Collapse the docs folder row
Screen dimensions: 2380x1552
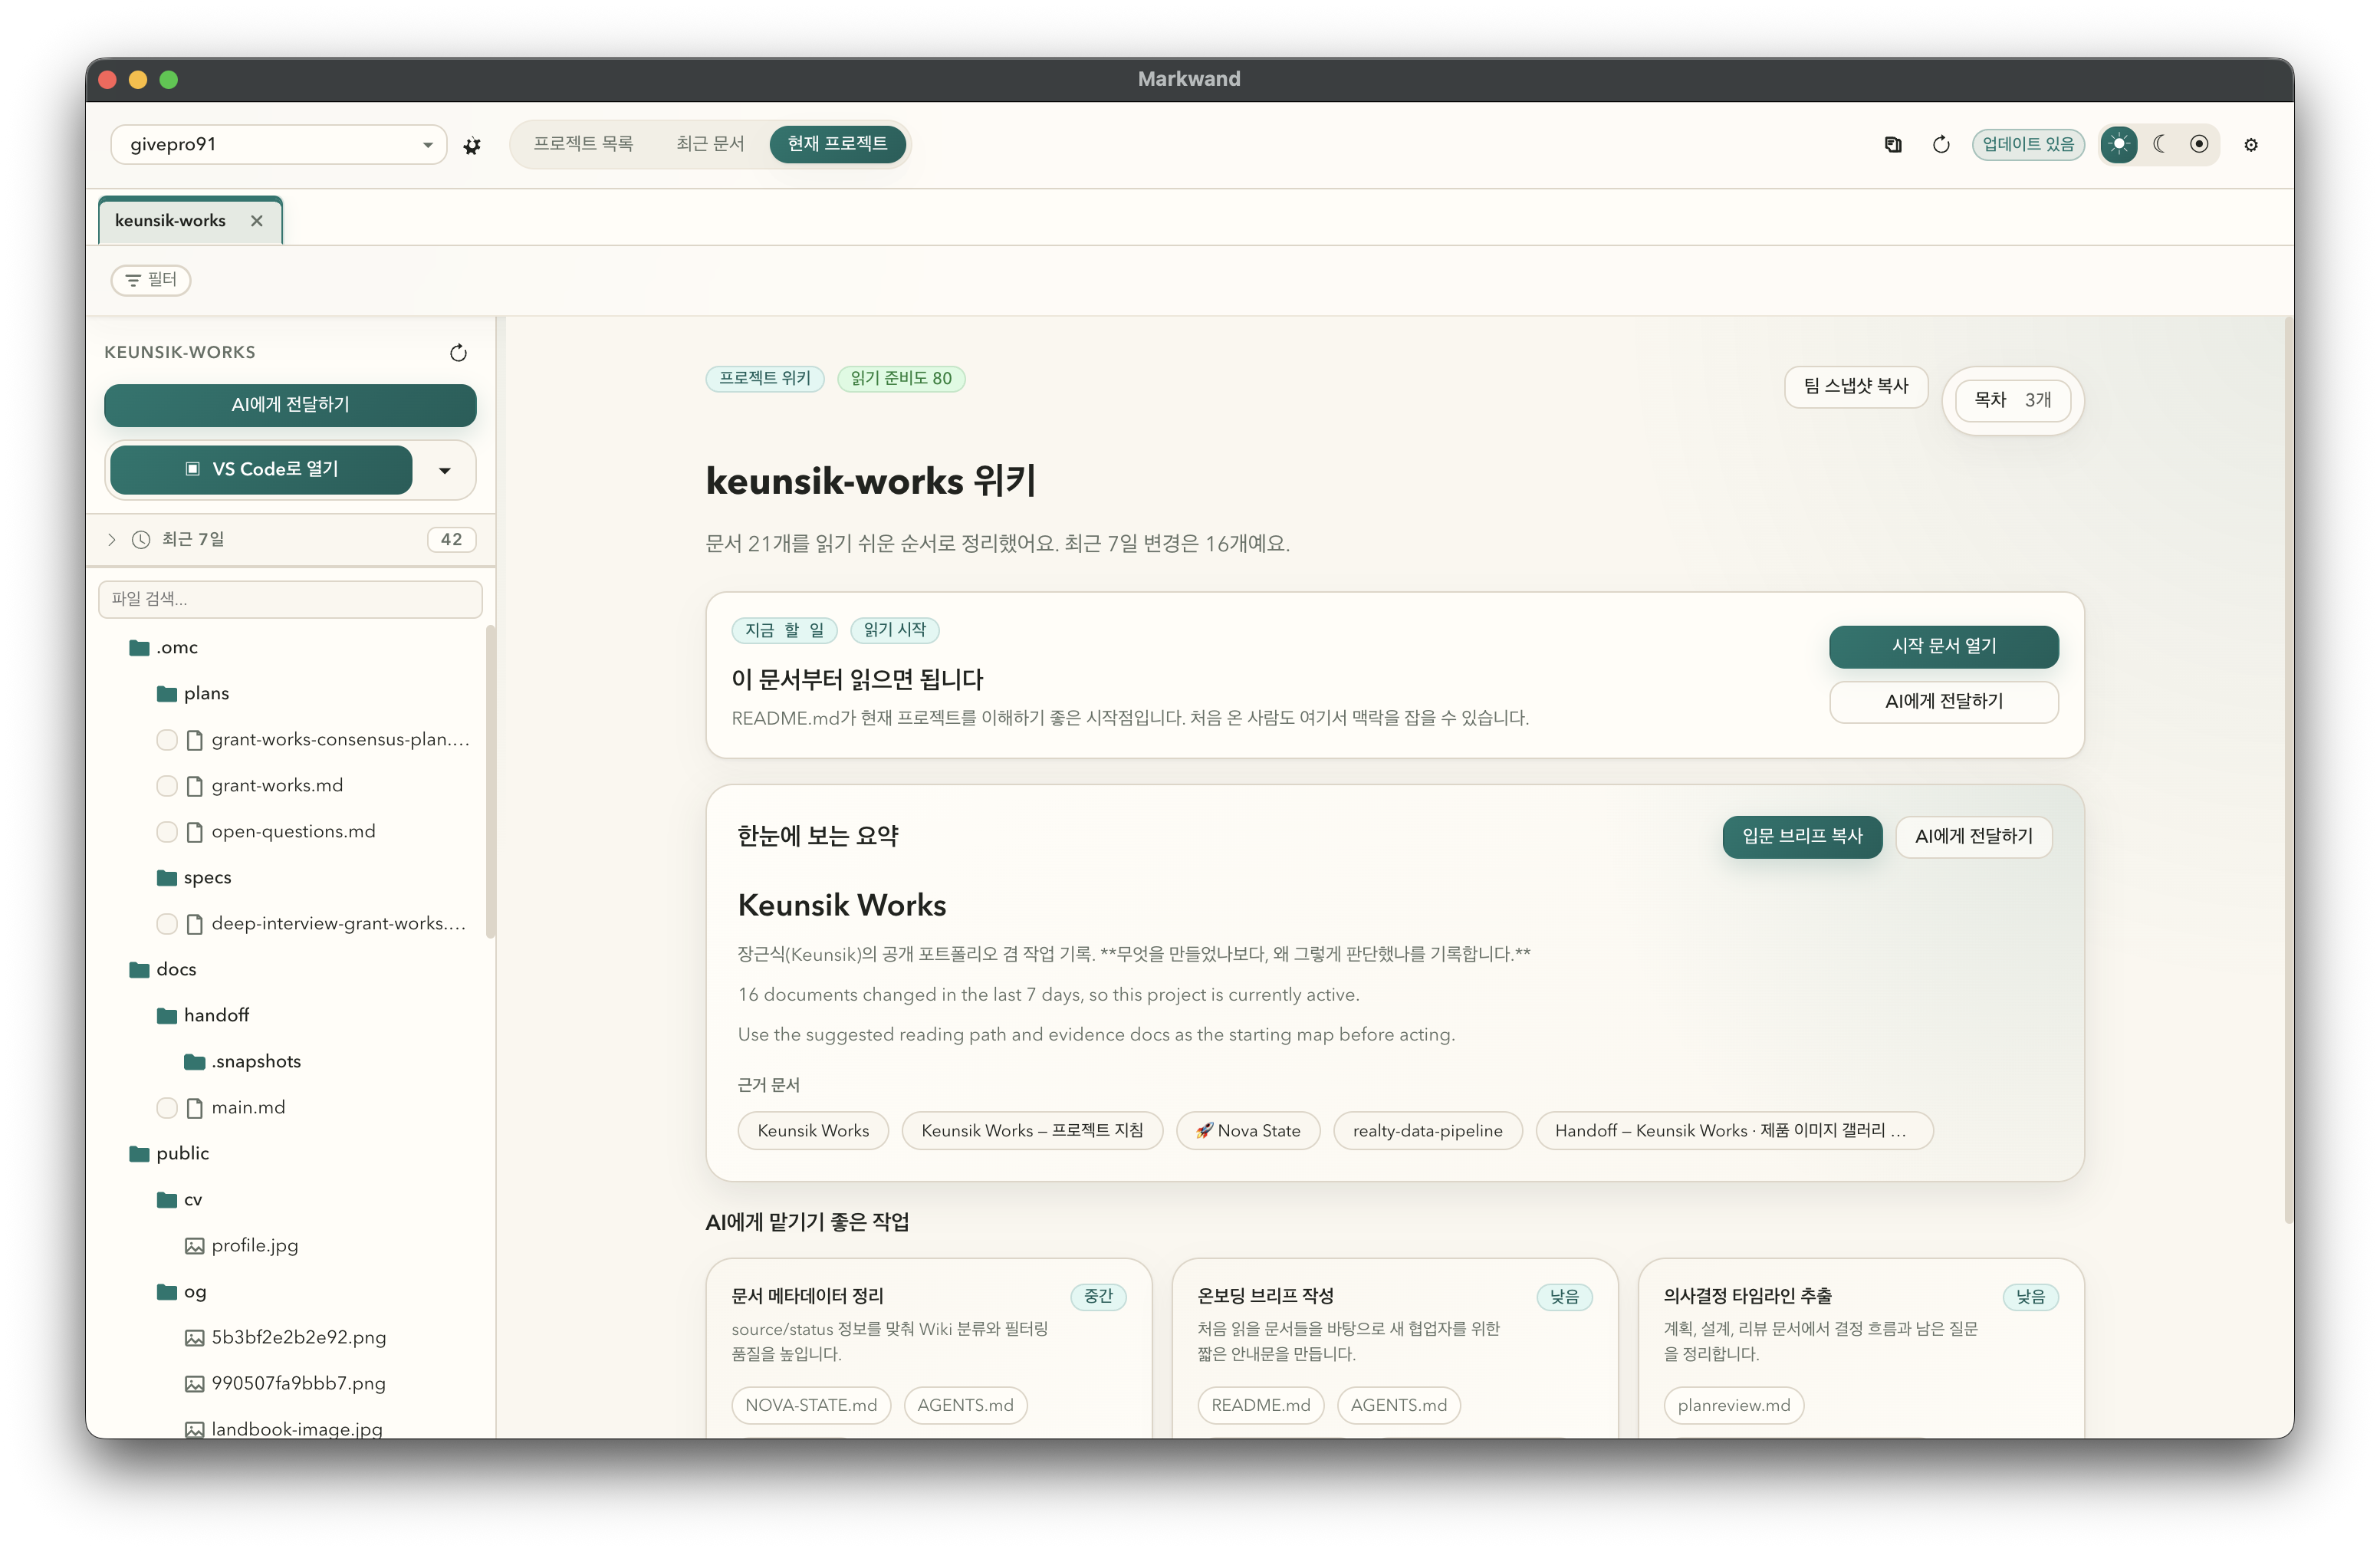click(290, 970)
